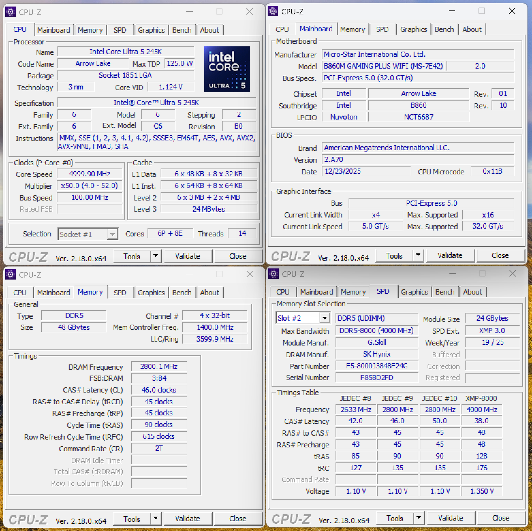Minimize the Mainboard CPU-Z window
The width and height of the screenshot is (532, 531).
click(x=452, y=11)
